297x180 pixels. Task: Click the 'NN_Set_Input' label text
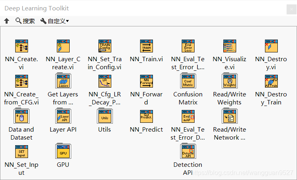click(21, 169)
